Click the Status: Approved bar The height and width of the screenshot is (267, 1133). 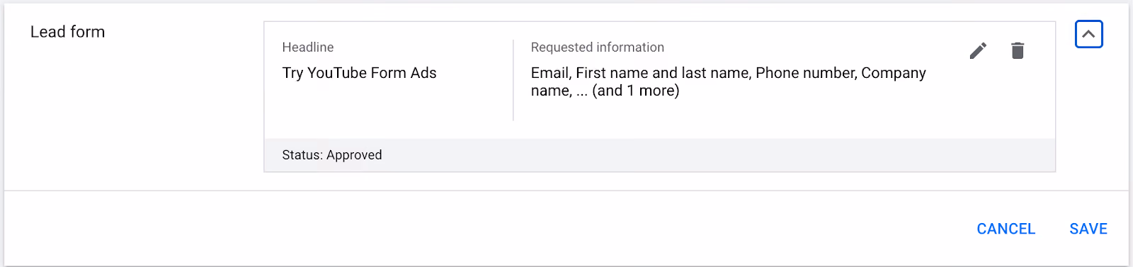click(659, 155)
